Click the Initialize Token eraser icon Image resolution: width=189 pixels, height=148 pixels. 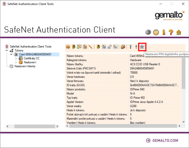[68, 47]
